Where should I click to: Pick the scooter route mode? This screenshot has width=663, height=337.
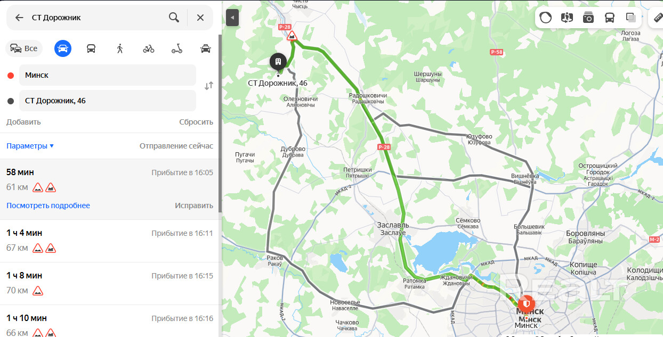coord(177,48)
